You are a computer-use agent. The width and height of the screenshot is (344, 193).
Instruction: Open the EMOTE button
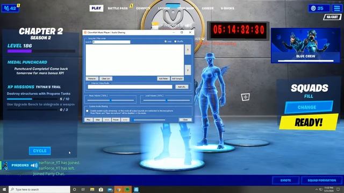pos(285,180)
